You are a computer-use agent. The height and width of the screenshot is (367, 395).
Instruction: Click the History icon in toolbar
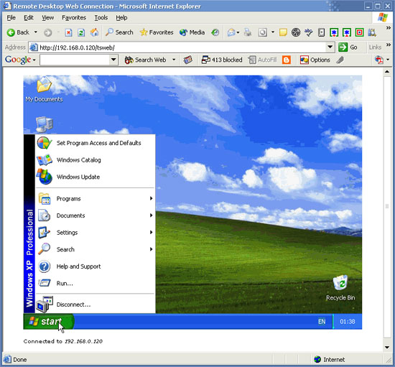[215, 32]
